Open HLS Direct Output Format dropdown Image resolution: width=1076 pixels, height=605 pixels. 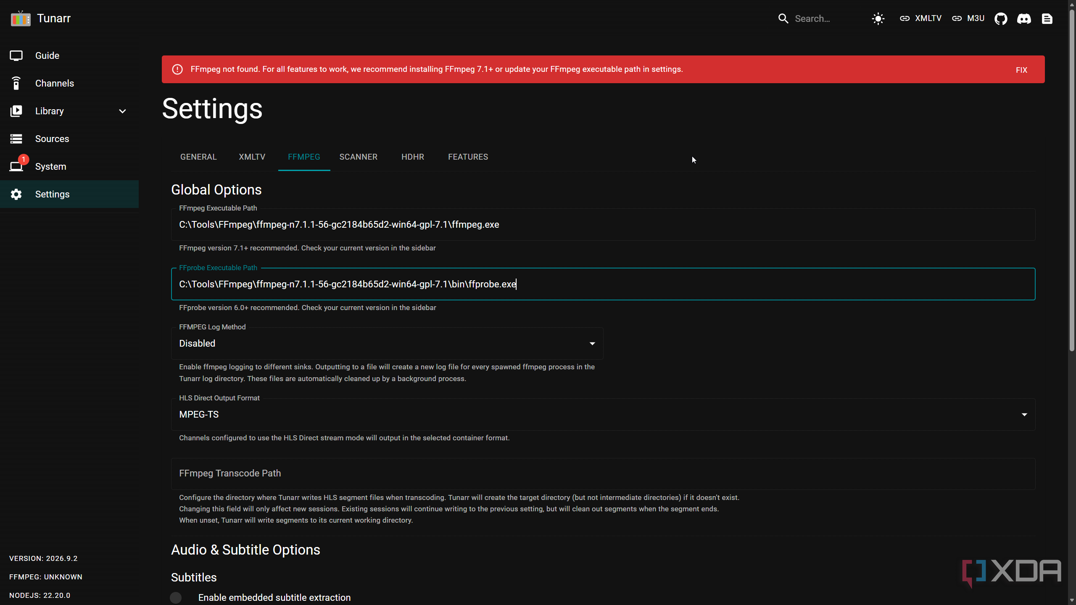pos(603,414)
